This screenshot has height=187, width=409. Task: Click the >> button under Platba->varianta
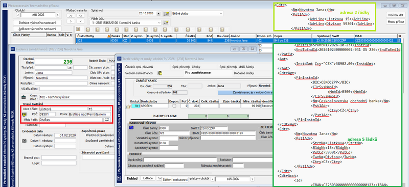point(71,16)
